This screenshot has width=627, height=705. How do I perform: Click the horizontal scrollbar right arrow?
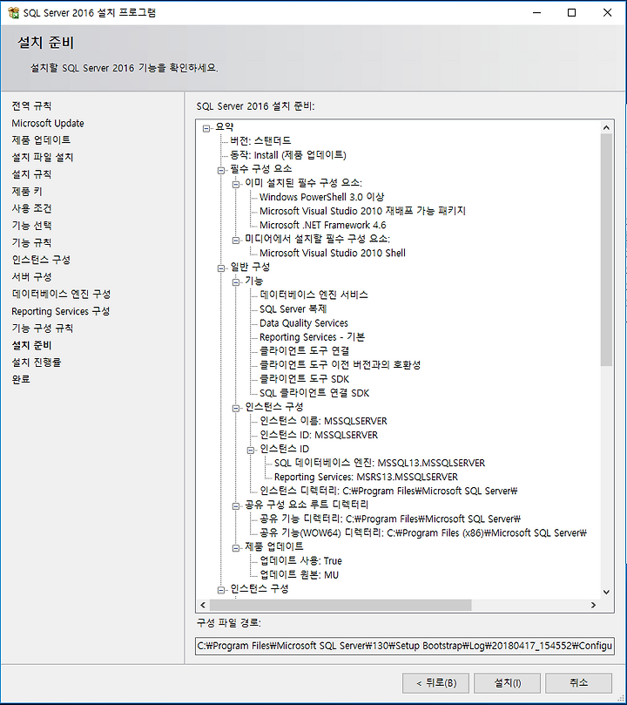[593, 605]
